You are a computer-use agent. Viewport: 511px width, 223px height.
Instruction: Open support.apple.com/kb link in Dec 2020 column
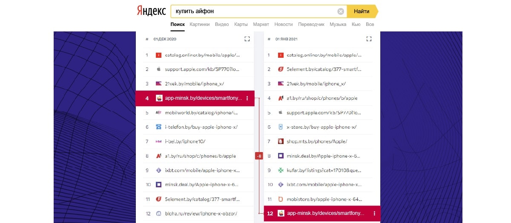click(x=202, y=69)
